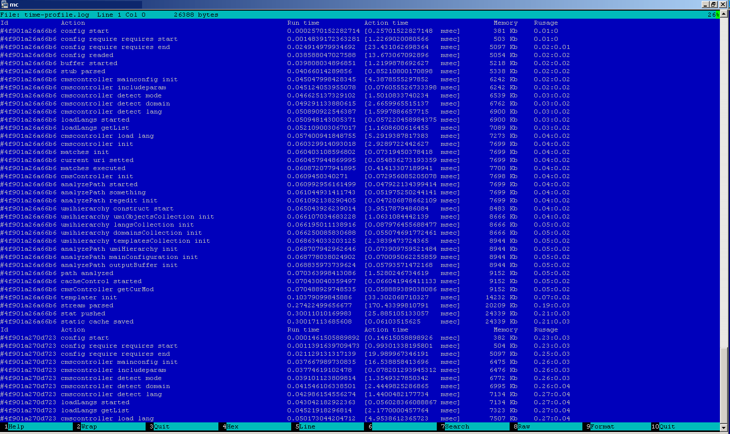Click the run time value 0.00025701522282714
Screen dimensions: 730x434
[324, 31]
